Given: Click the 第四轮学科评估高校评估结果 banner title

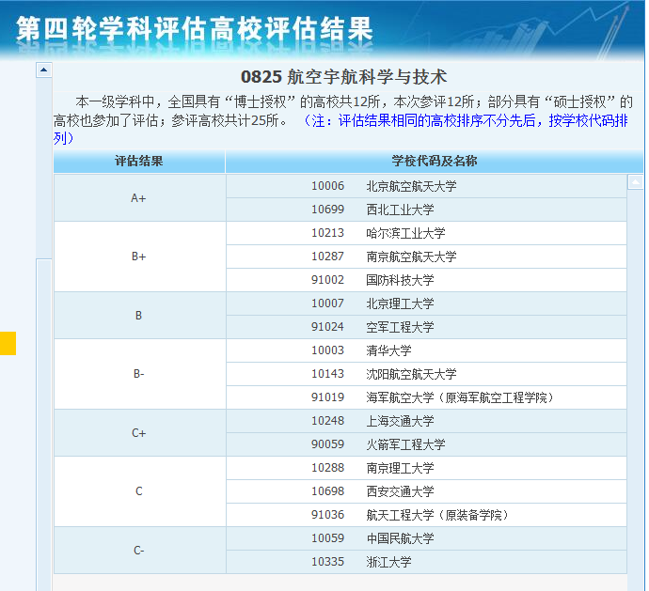Looking at the screenshot, I should pos(195,28).
